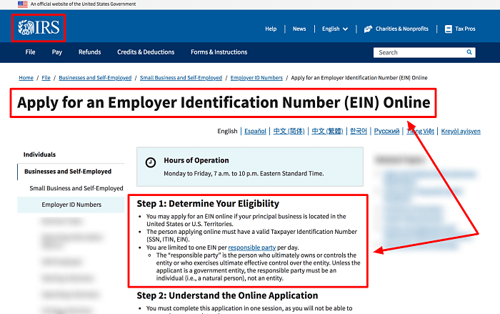The width and height of the screenshot is (500, 314).
Task: Click the Hours of Operation clock icon
Action: click(x=151, y=162)
